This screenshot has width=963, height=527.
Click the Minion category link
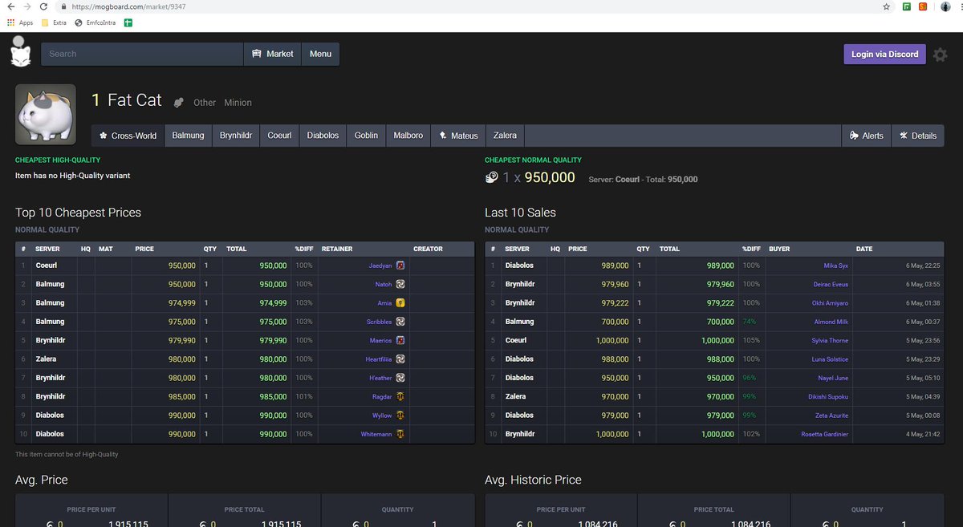point(238,103)
